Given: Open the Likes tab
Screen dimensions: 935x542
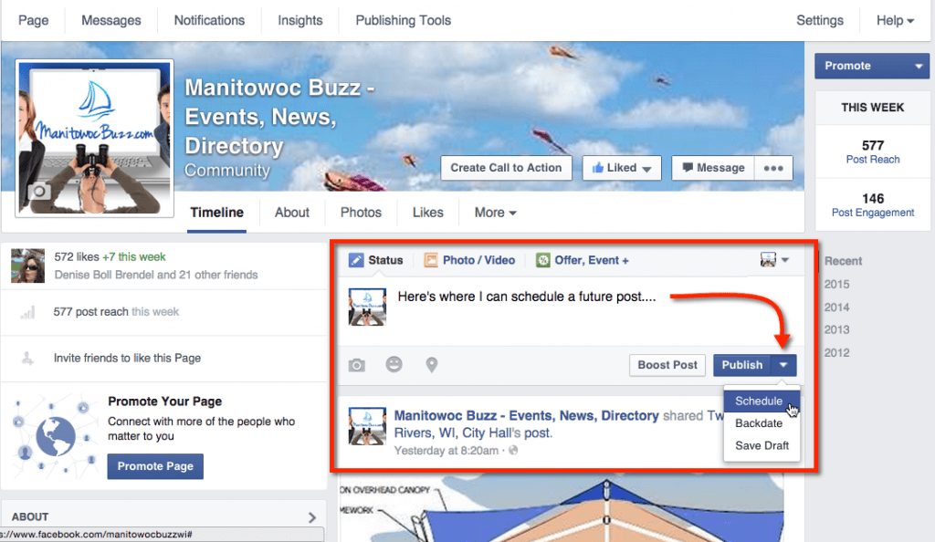Looking at the screenshot, I should [x=427, y=213].
